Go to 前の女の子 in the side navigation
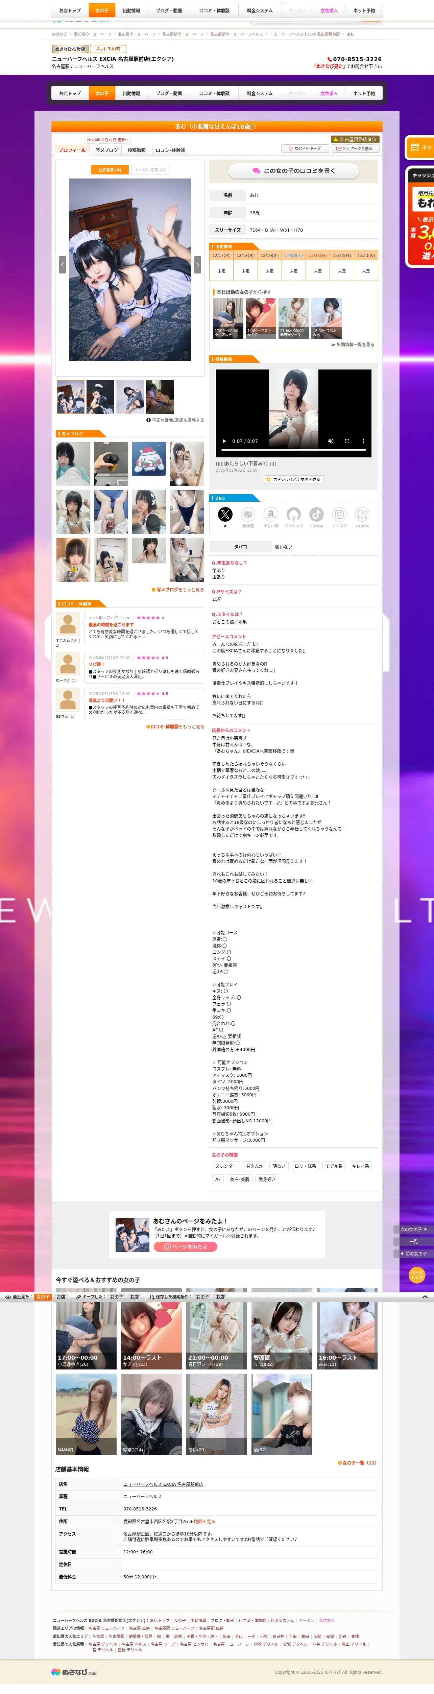 pos(414,1254)
